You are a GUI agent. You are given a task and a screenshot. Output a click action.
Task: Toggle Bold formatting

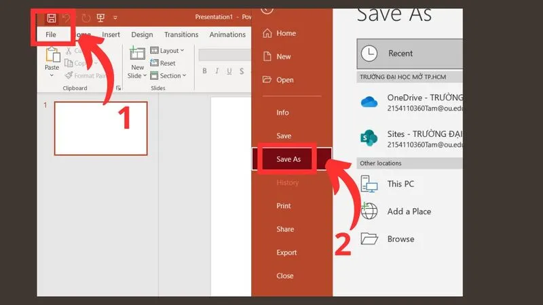204,71
